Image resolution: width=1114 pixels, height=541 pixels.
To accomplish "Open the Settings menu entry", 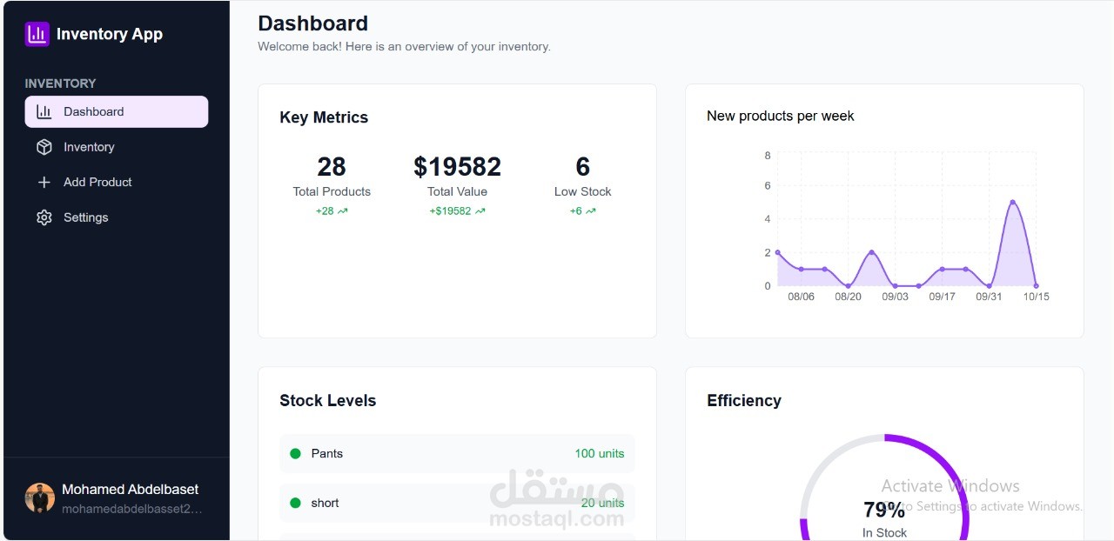I will pos(86,217).
